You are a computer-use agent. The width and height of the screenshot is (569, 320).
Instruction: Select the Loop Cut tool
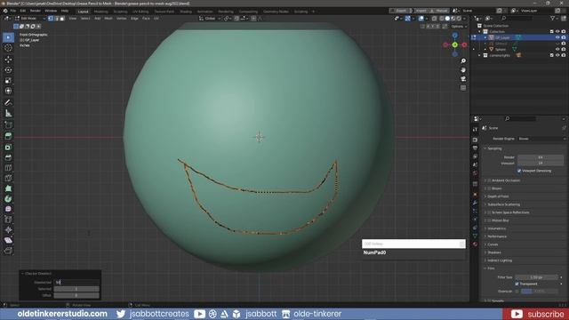coord(8,168)
